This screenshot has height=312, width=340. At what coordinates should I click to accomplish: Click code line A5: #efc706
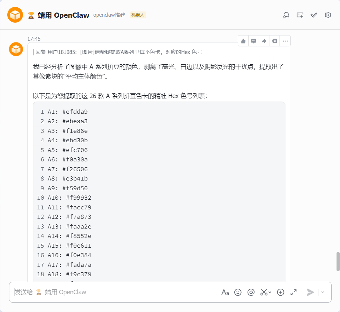click(67, 150)
